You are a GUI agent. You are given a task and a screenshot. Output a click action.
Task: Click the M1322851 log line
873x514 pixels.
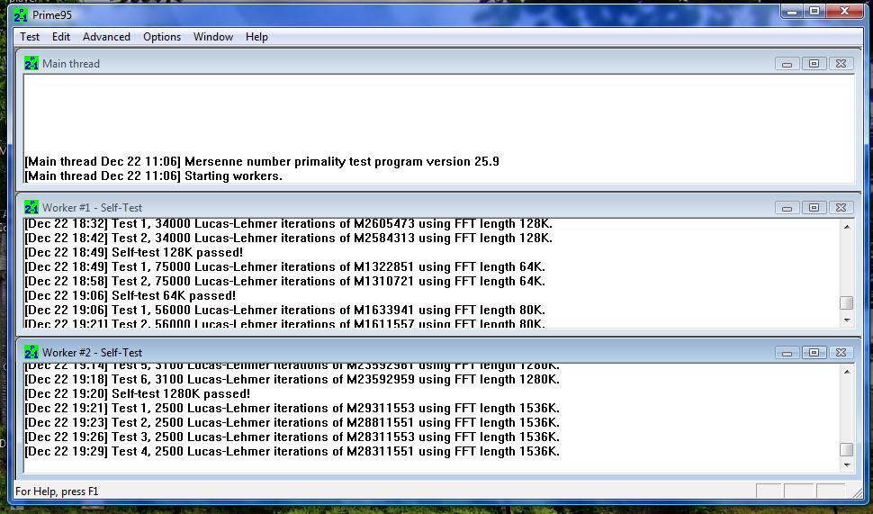pos(284,266)
